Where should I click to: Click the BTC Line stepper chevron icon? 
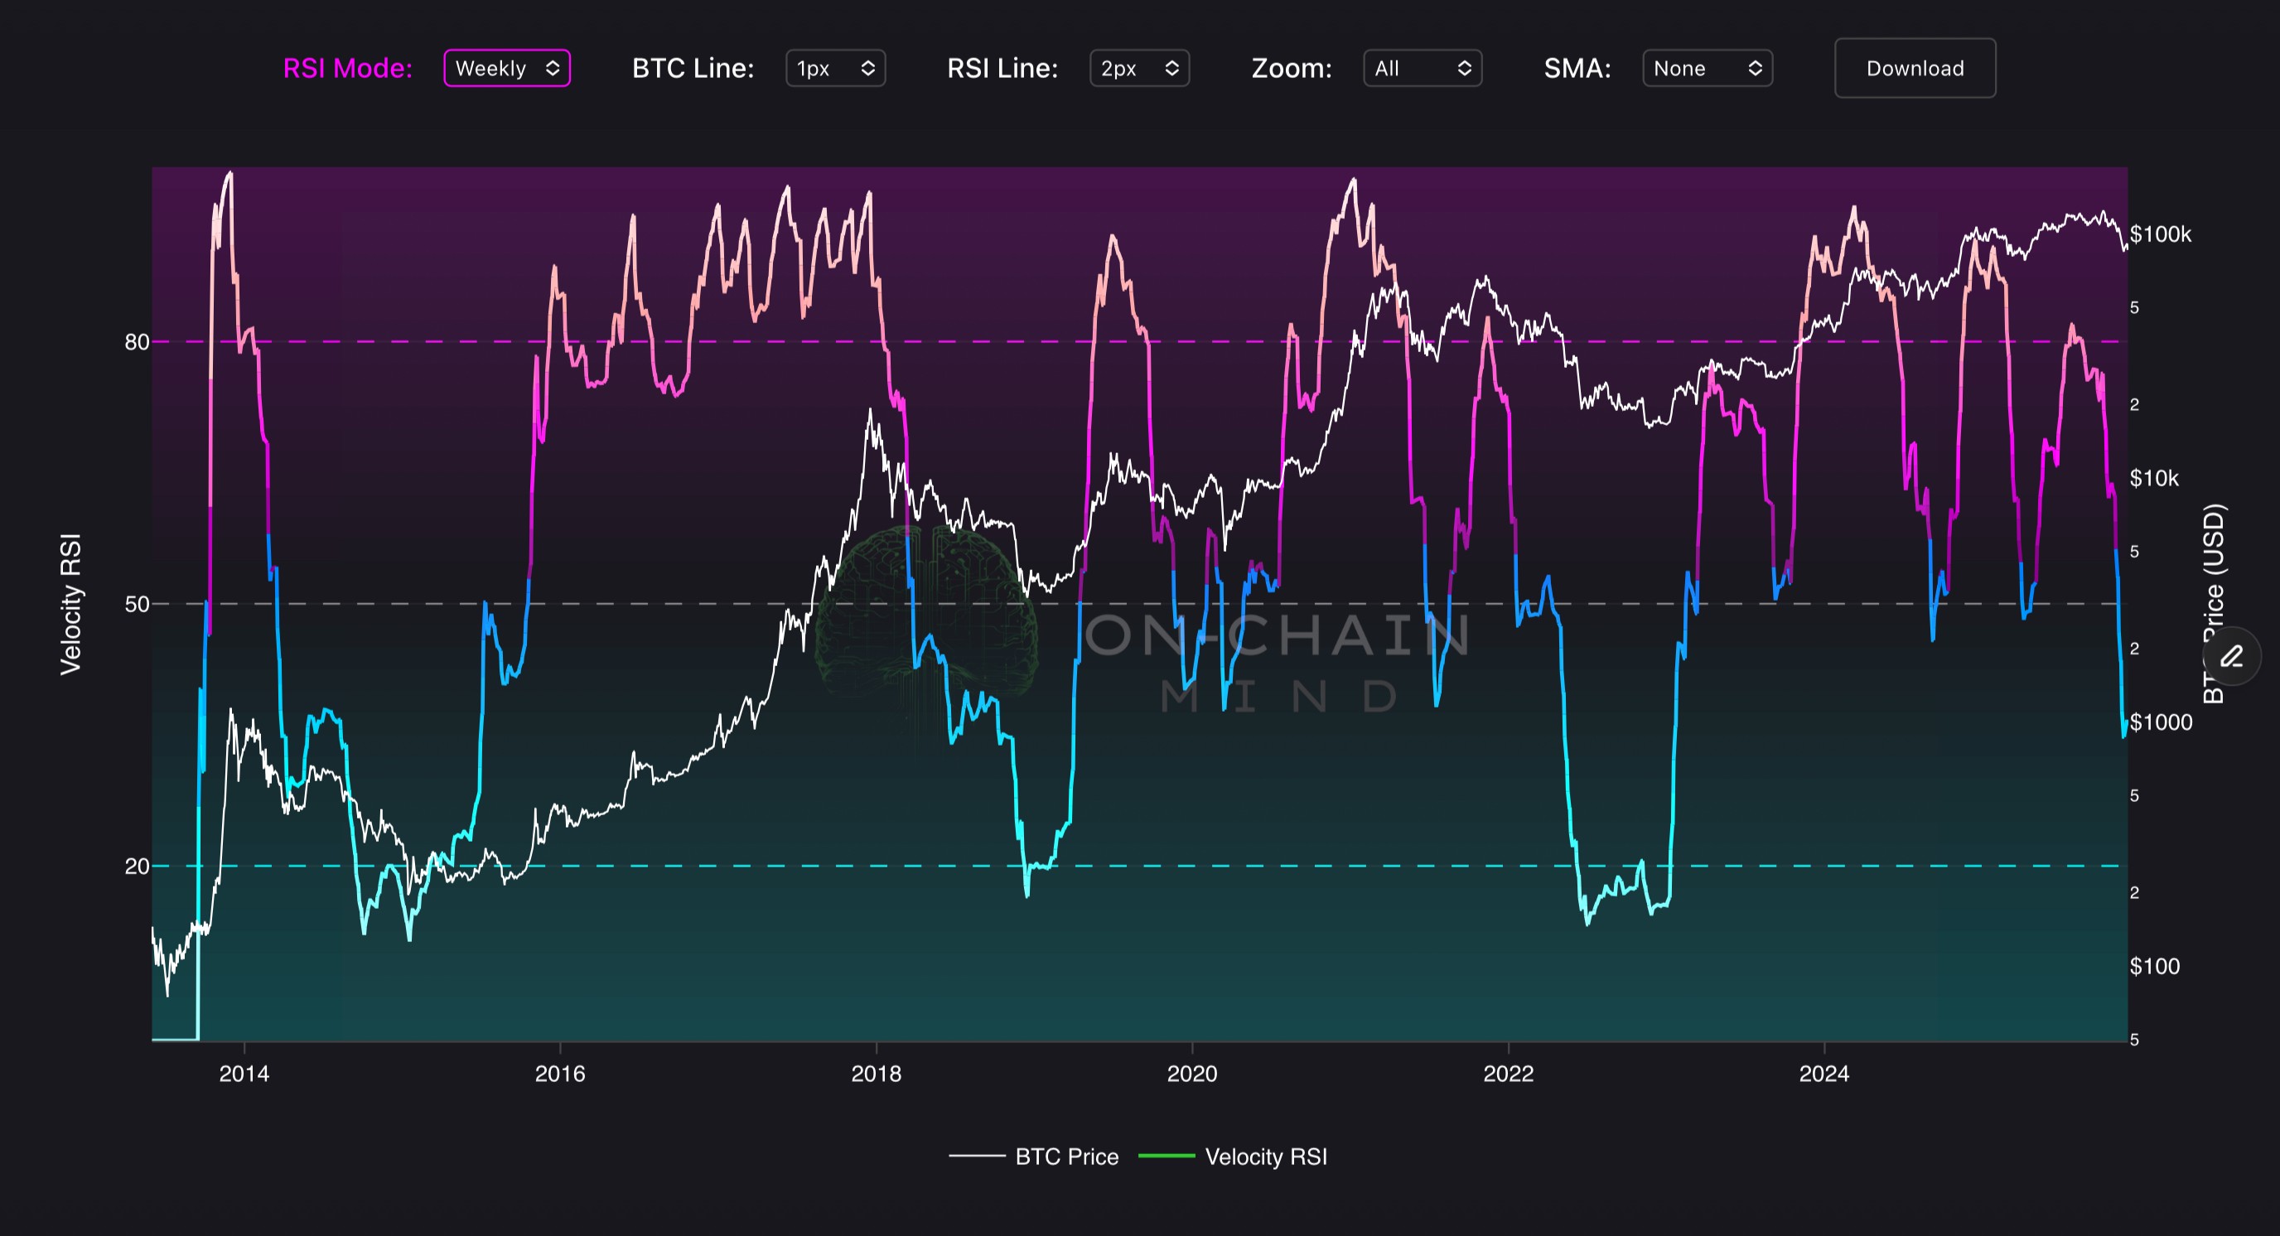pyautogui.click(x=868, y=68)
